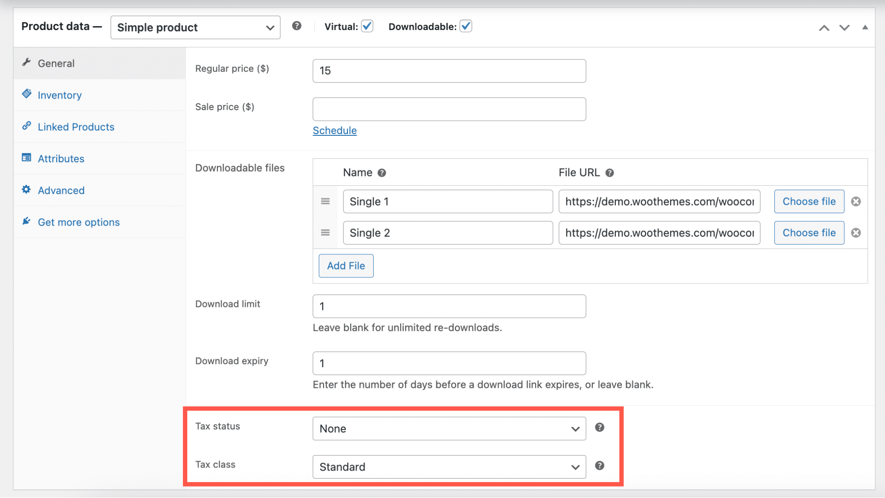This screenshot has width=885, height=498.
Task: Click Tax class help tooltip icon
Action: [x=599, y=466]
